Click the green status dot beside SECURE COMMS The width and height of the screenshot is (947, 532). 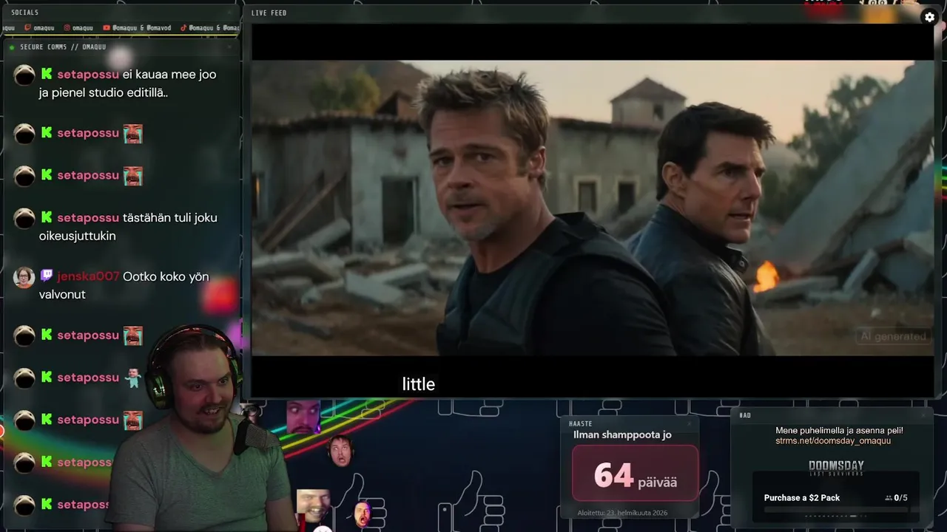[x=12, y=47]
